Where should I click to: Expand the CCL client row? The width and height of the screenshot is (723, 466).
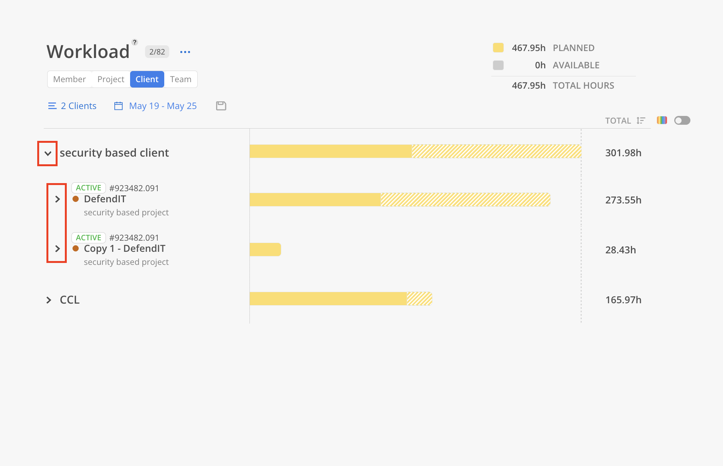pyautogui.click(x=49, y=300)
